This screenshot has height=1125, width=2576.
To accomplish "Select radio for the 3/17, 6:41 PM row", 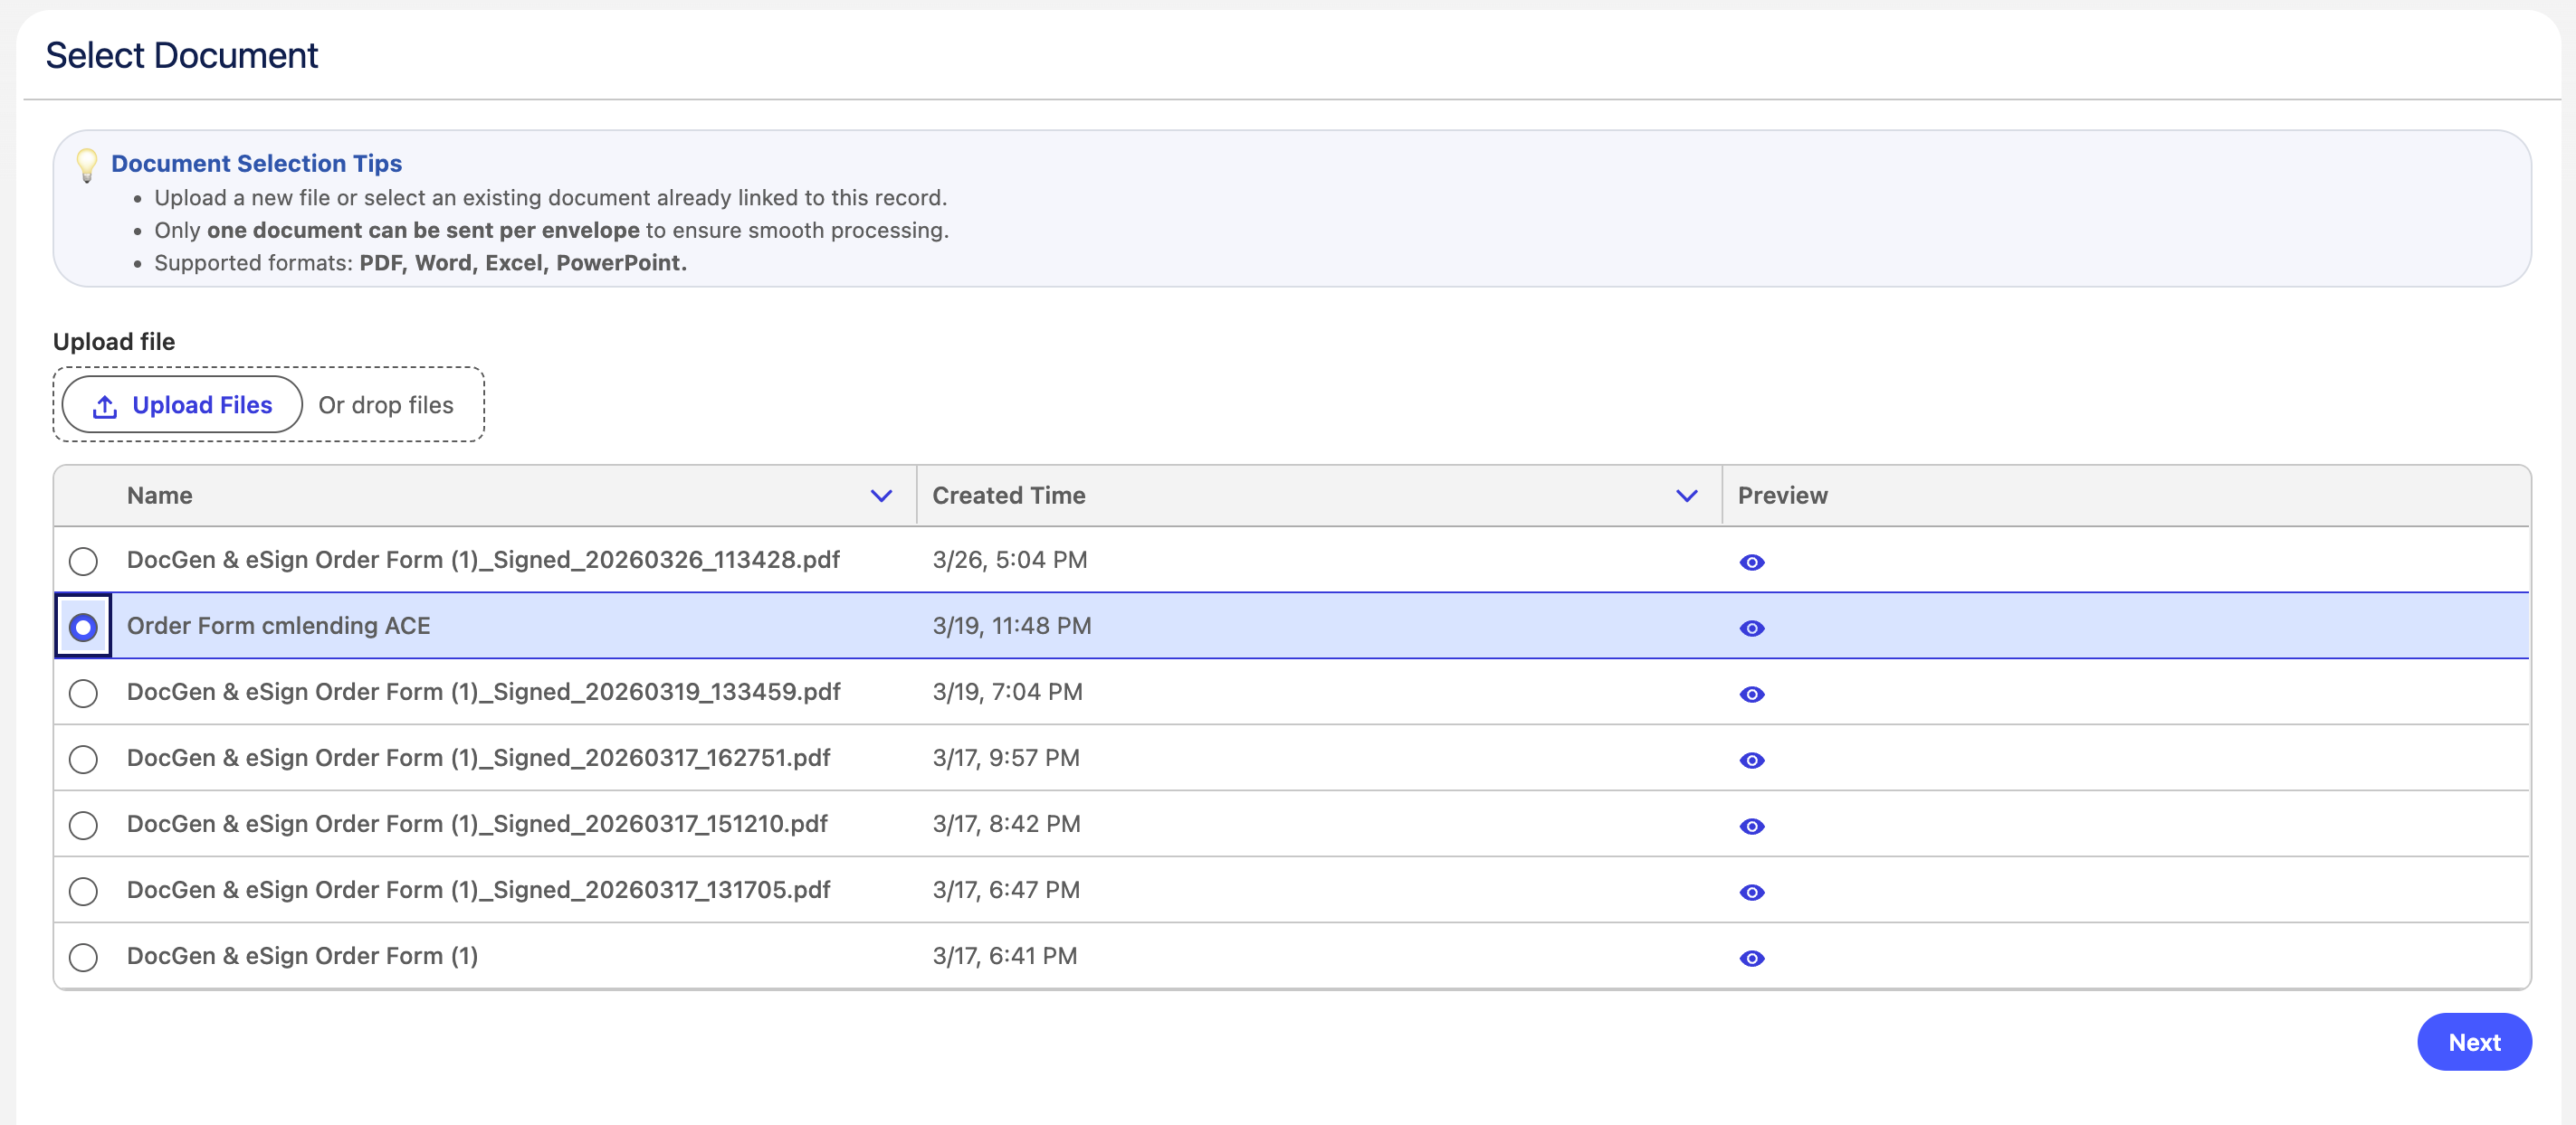I will [x=83, y=956].
